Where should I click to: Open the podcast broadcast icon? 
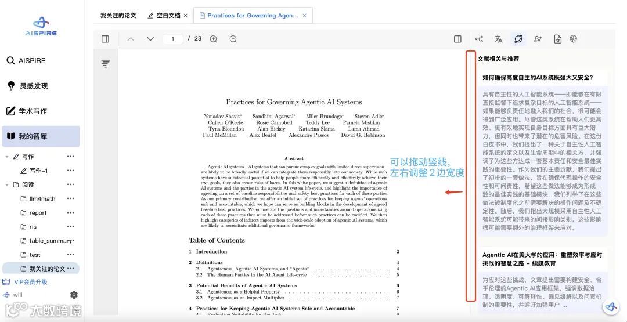pyautogui.click(x=574, y=39)
